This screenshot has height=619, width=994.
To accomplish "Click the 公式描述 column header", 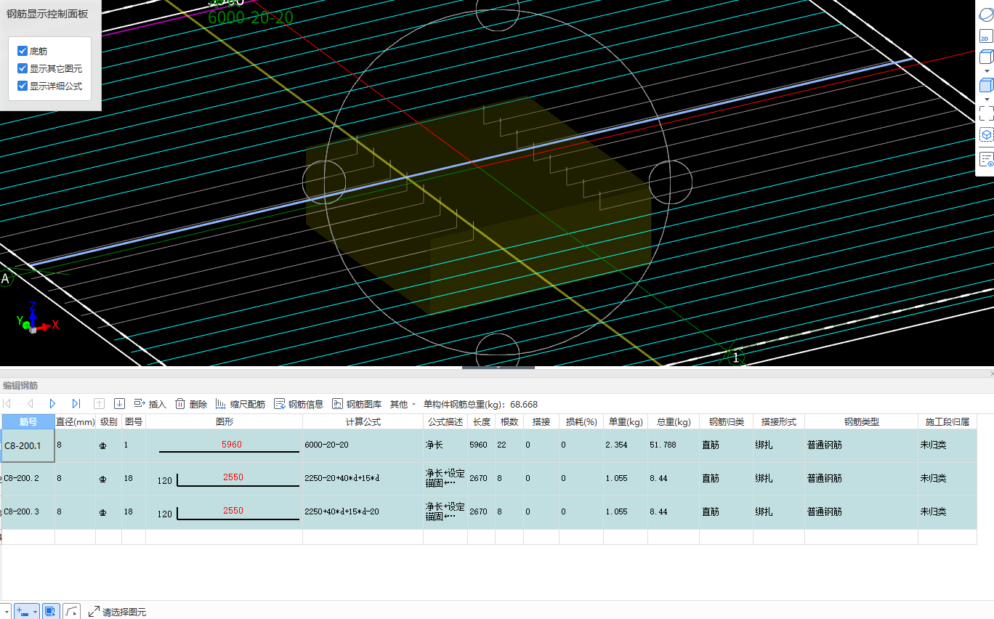I will (x=445, y=421).
